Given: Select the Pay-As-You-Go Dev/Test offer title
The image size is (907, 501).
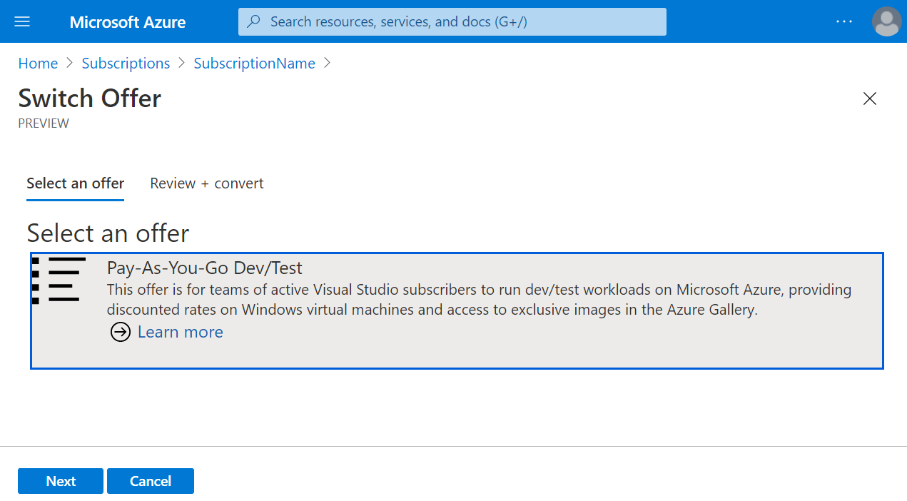Looking at the screenshot, I should pyautogui.click(x=205, y=268).
